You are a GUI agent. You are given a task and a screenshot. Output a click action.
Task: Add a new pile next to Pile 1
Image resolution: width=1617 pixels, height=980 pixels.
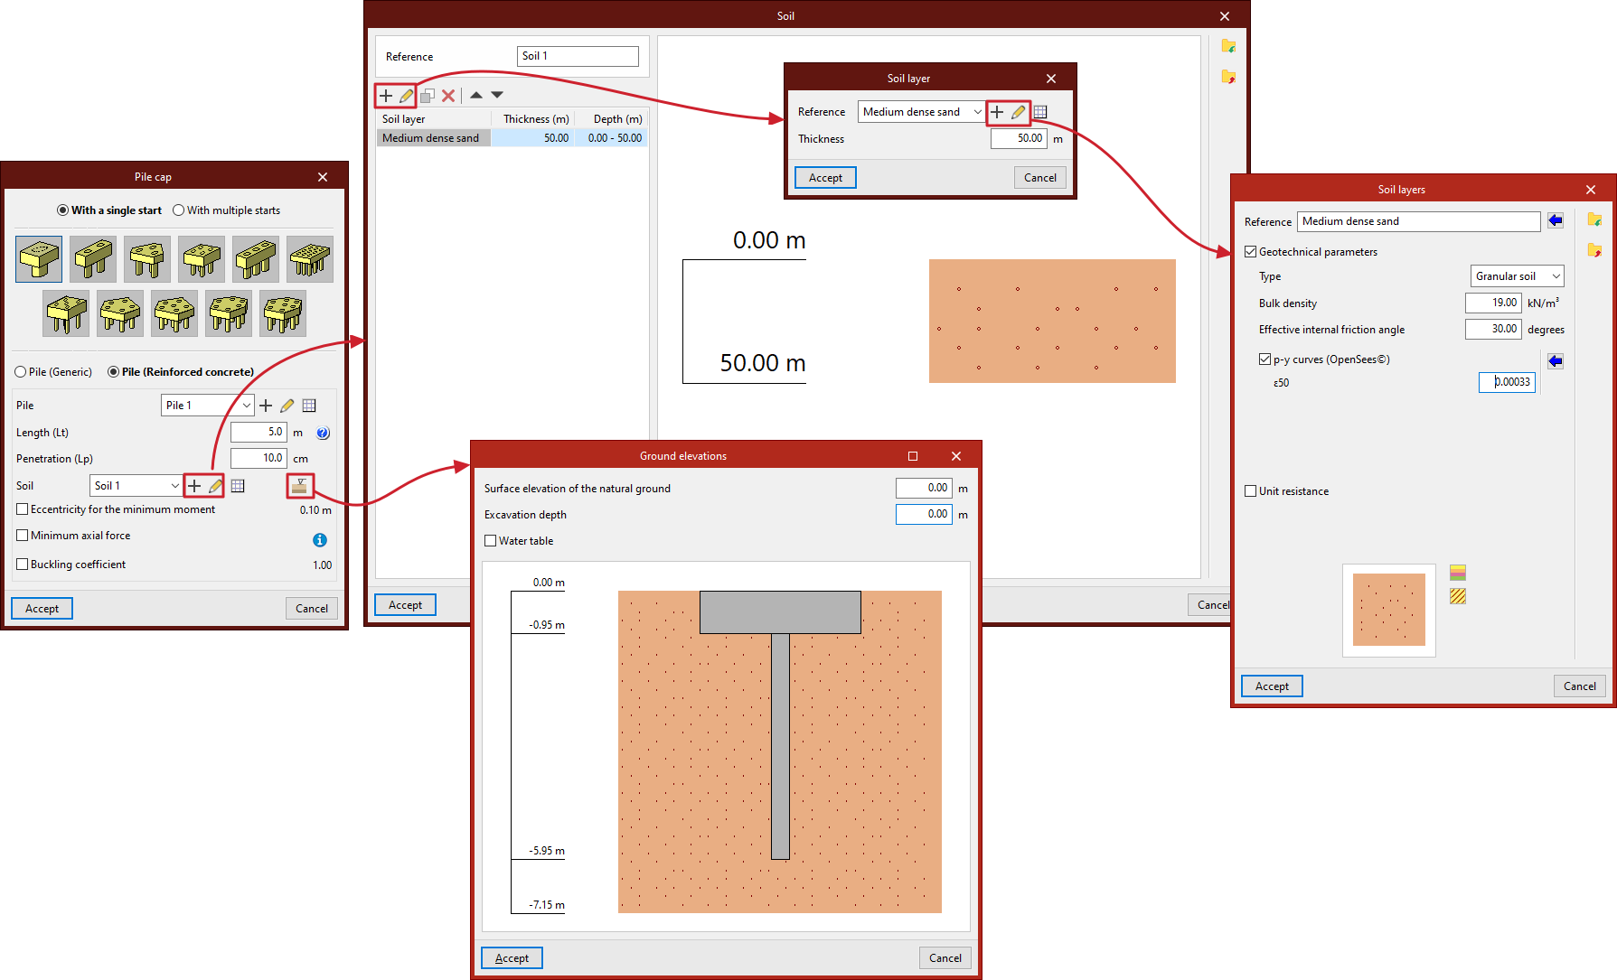pyautogui.click(x=266, y=406)
